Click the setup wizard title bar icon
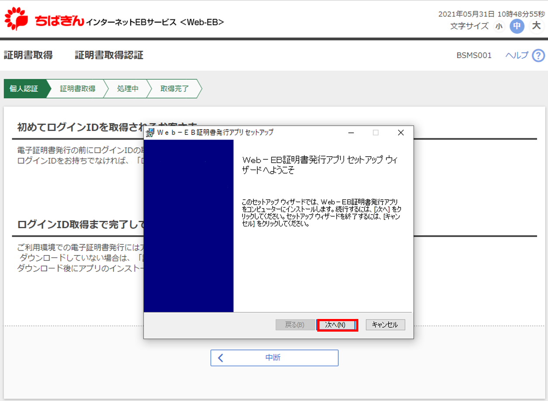This screenshot has height=401, width=548. pyautogui.click(x=150, y=133)
